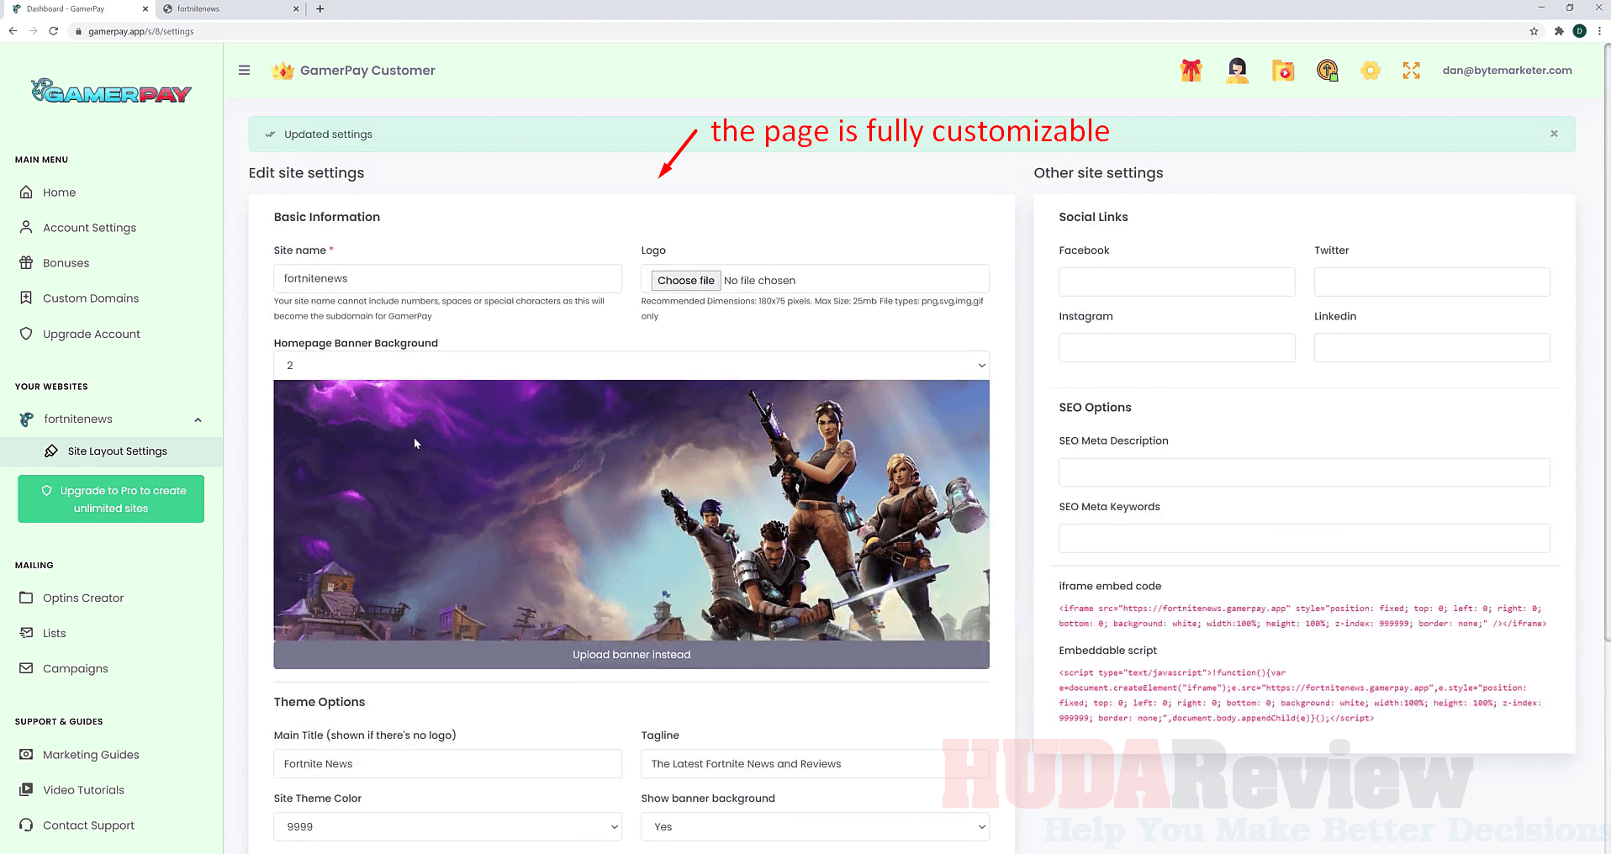The width and height of the screenshot is (1611, 854).
Task: Switch to the fortnitenews browser tab
Action: click(220, 9)
